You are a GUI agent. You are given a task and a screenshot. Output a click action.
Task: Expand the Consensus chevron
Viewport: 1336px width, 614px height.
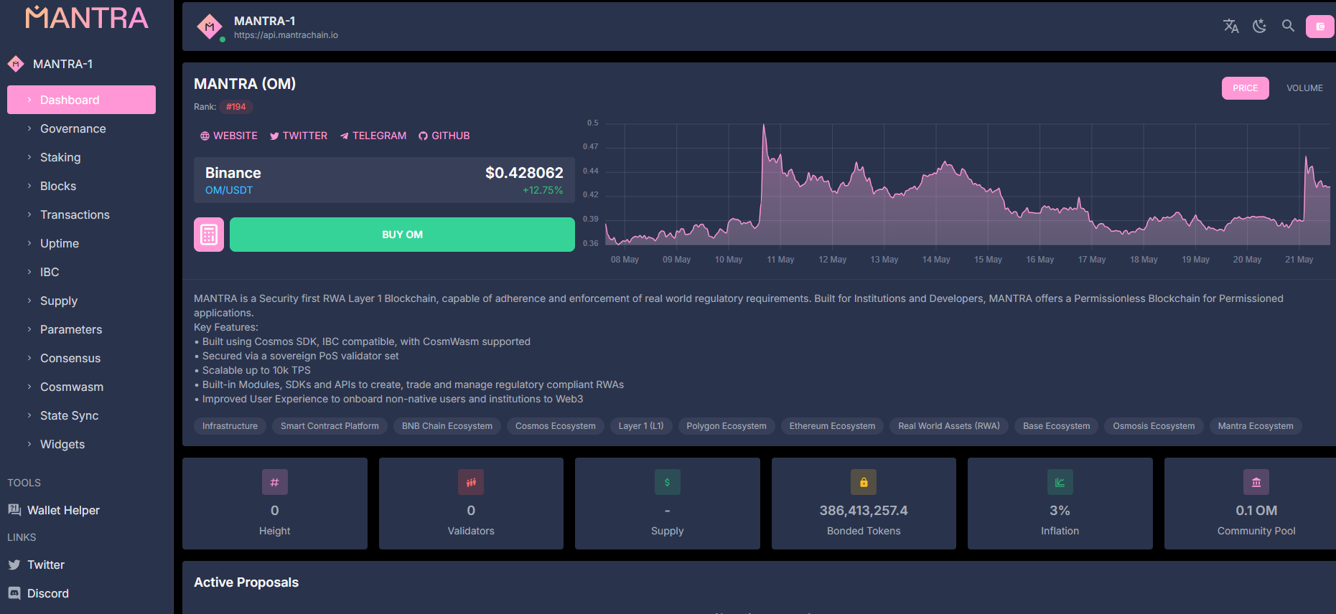(29, 358)
